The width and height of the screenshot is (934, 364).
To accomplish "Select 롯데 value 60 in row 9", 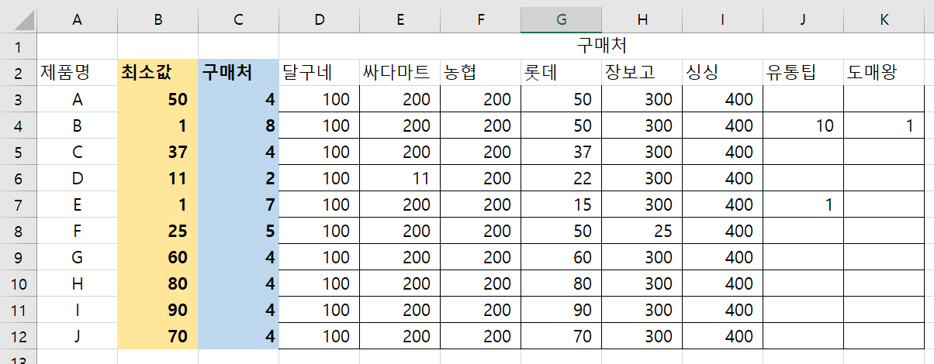I will click(561, 257).
